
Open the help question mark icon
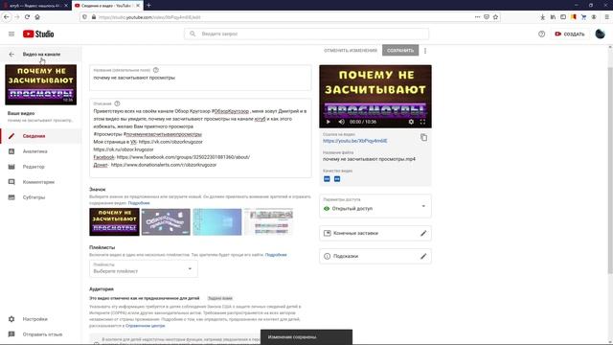541,34
